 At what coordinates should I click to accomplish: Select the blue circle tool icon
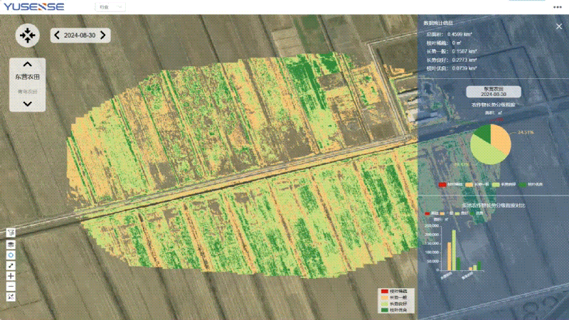click(x=11, y=254)
